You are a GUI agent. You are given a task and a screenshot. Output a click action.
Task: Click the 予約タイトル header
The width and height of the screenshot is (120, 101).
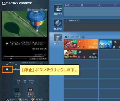(74, 20)
